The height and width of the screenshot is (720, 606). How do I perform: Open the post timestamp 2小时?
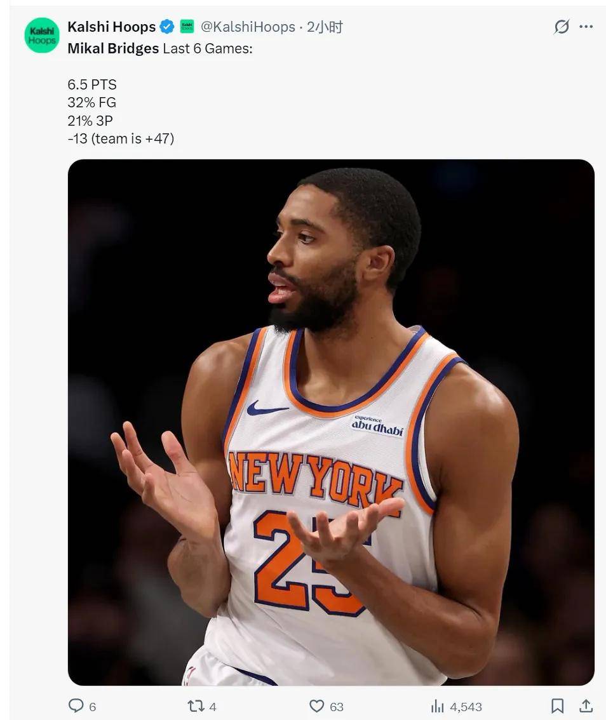coord(325,27)
